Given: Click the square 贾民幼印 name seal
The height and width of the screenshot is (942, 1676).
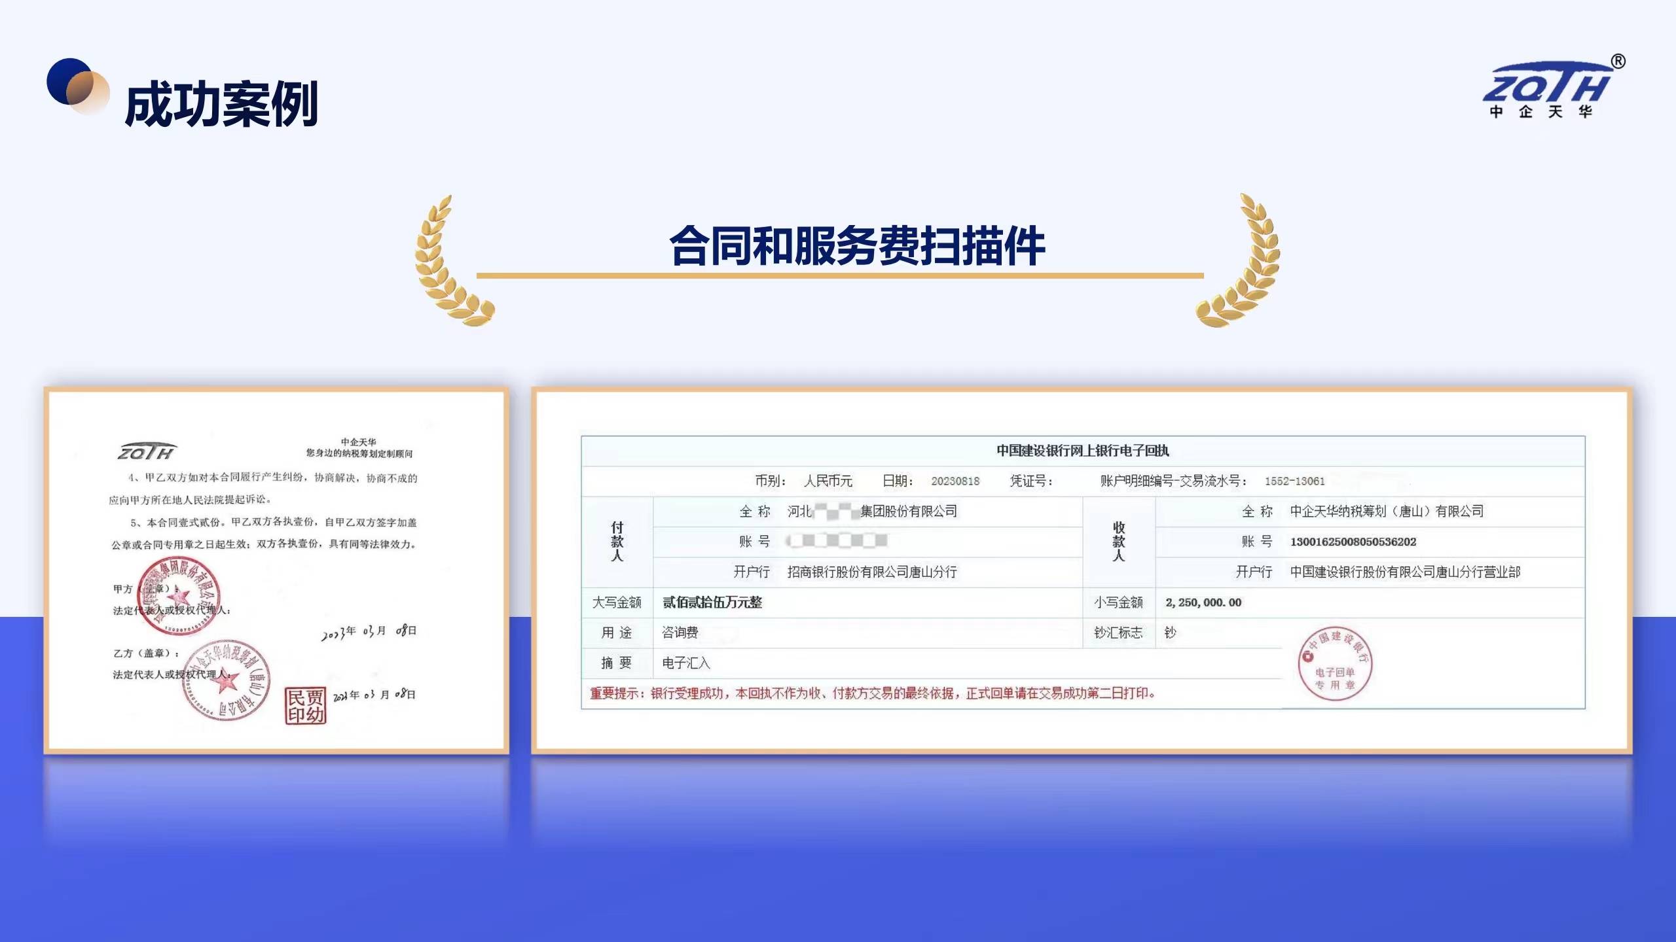Looking at the screenshot, I should click(306, 706).
